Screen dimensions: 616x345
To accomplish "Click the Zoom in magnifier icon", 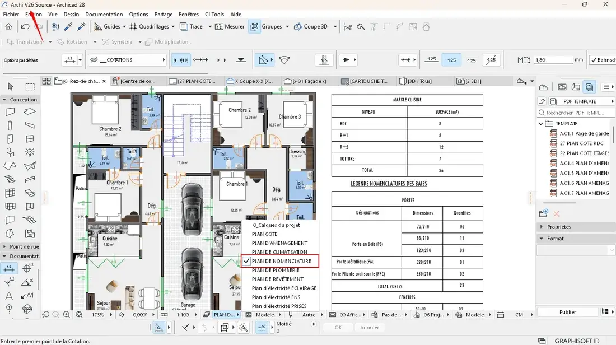I will tap(67, 315).
